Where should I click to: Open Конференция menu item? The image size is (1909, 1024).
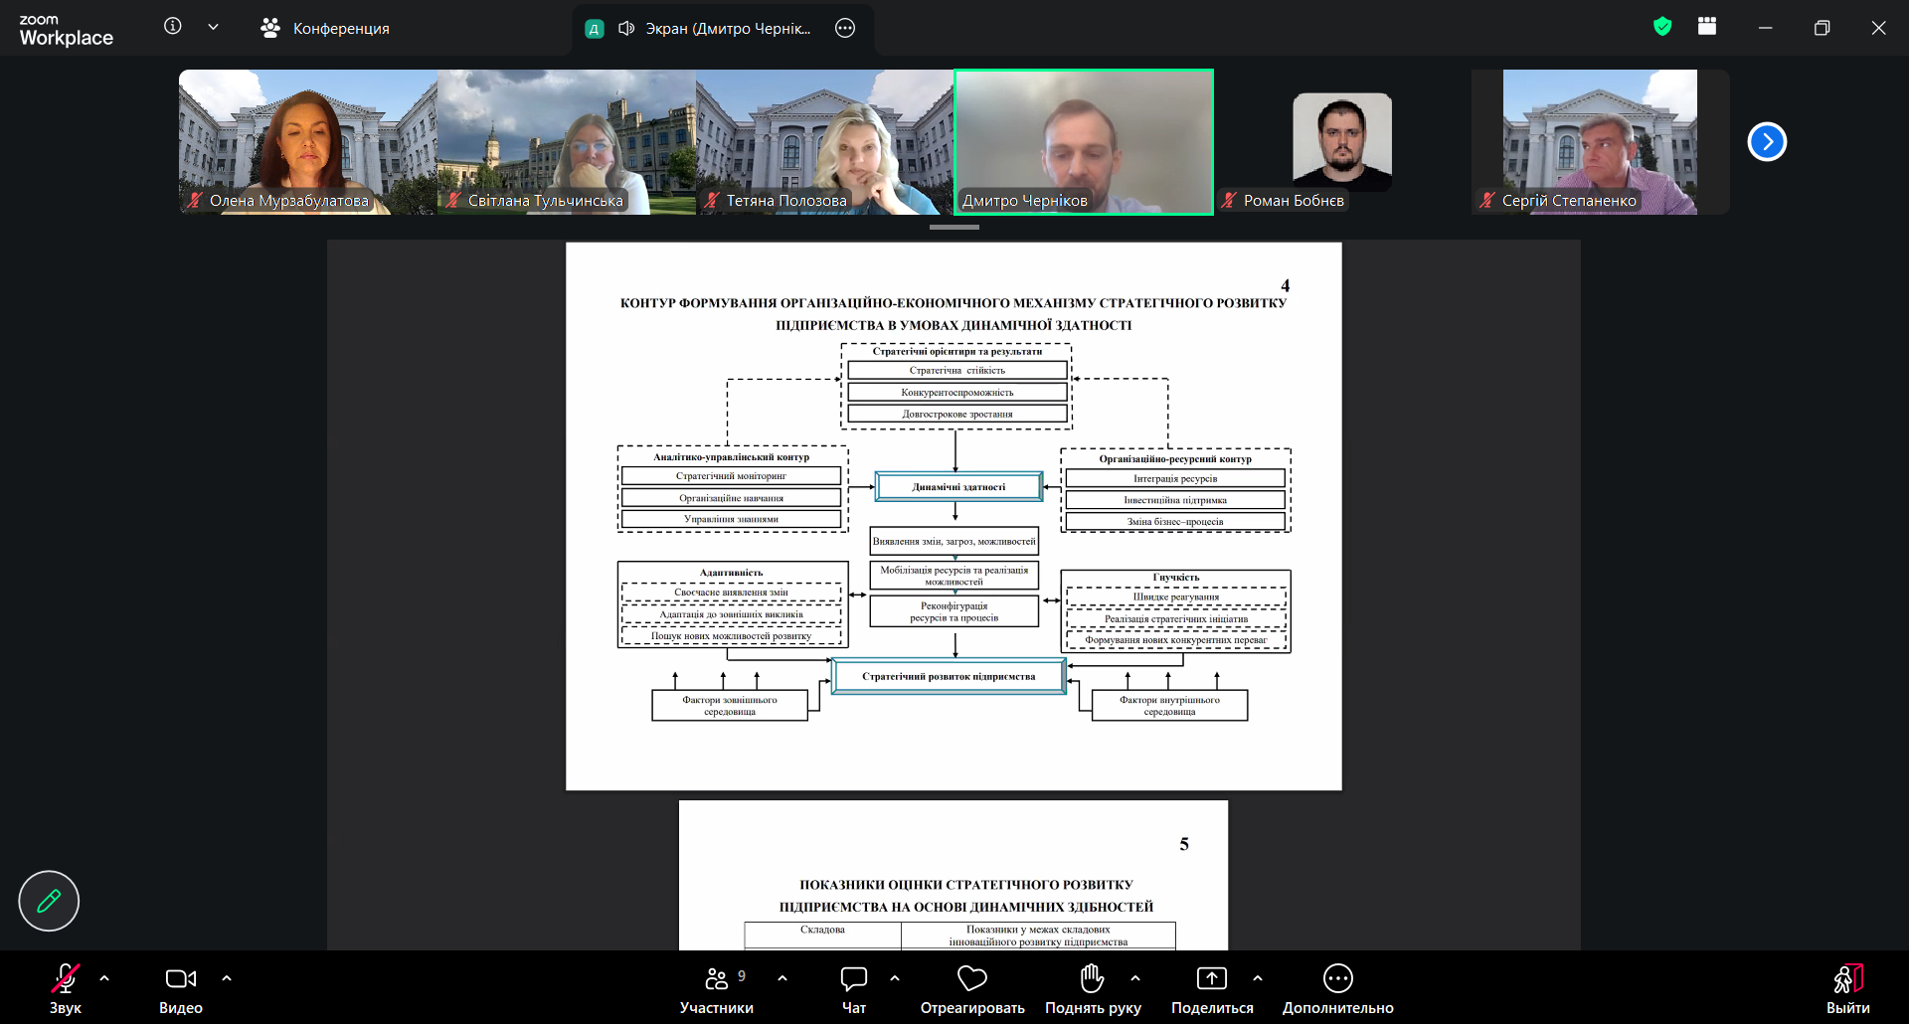325,28
